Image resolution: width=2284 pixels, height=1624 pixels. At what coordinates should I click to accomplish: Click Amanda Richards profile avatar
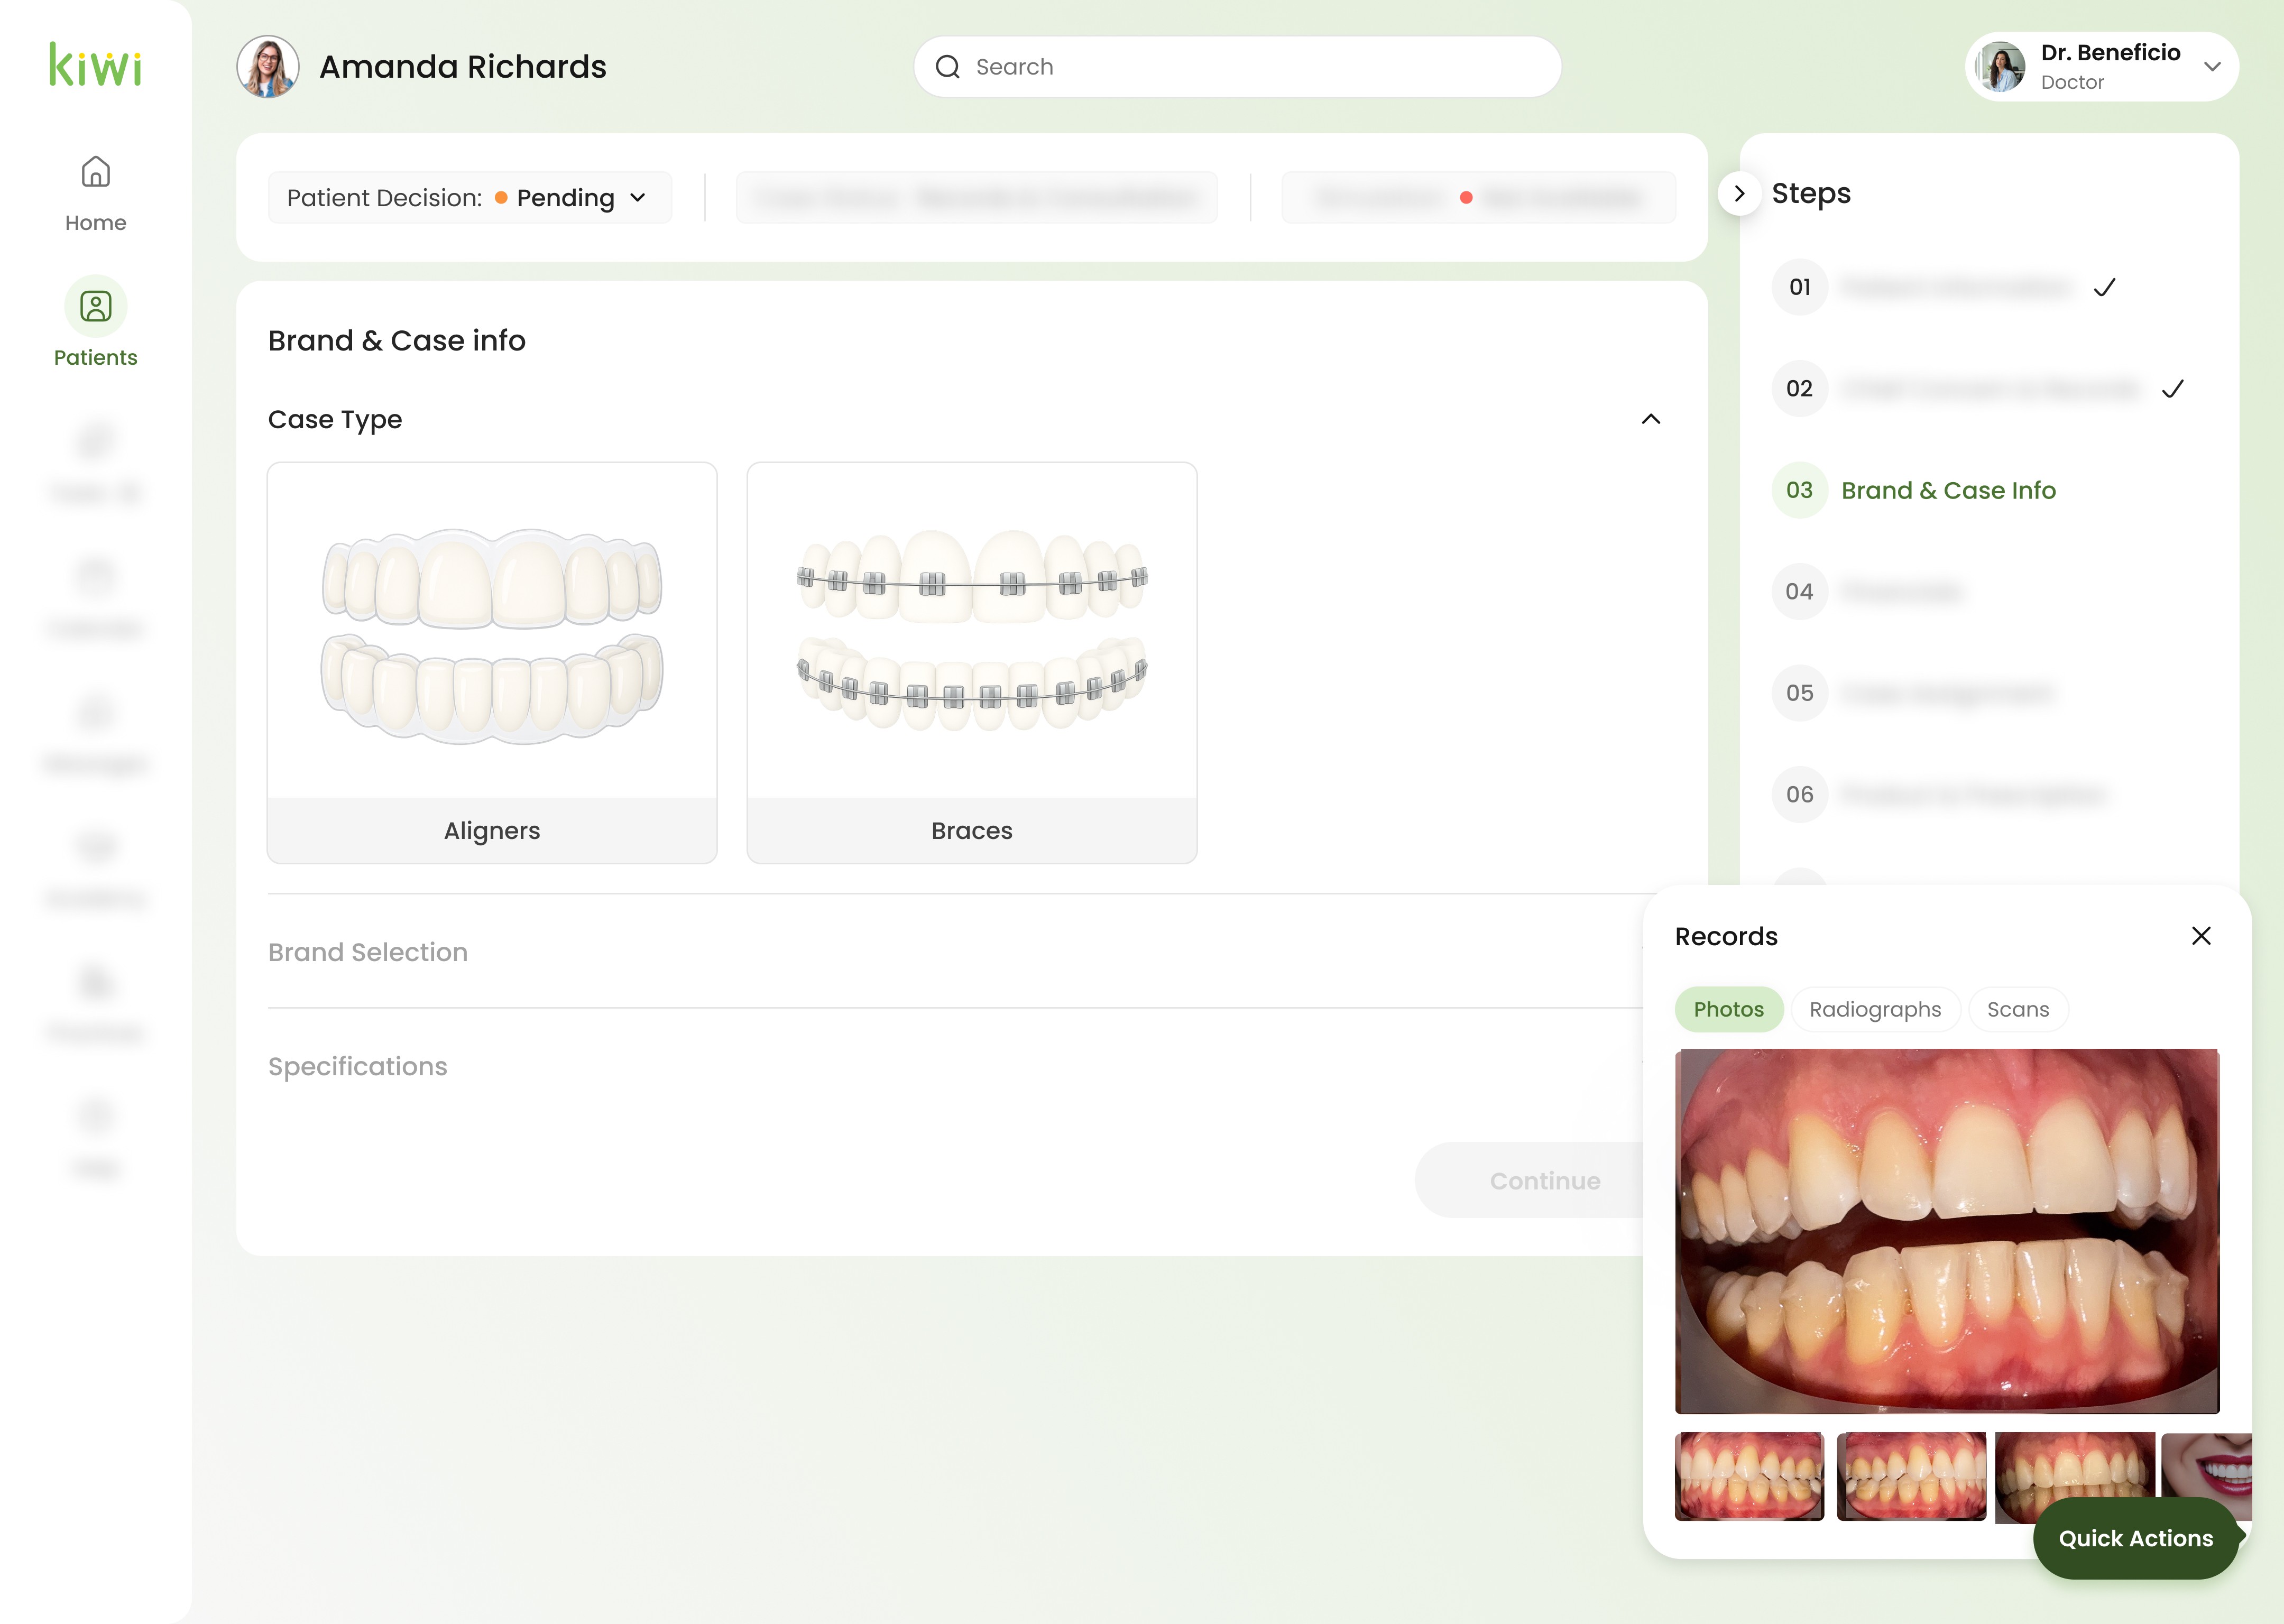[268, 67]
